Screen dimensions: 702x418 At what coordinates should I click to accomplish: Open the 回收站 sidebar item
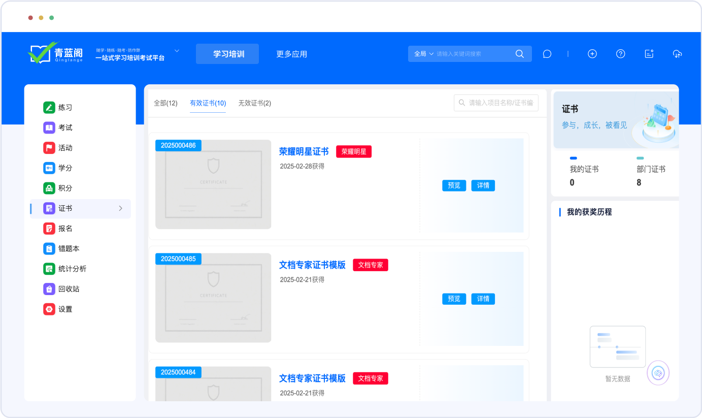pos(69,289)
